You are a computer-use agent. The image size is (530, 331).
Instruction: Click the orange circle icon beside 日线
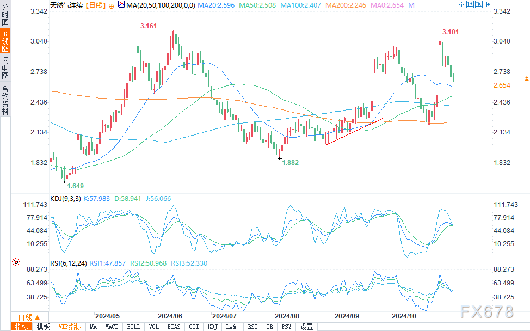pyautogui.click(x=112, y=5)
